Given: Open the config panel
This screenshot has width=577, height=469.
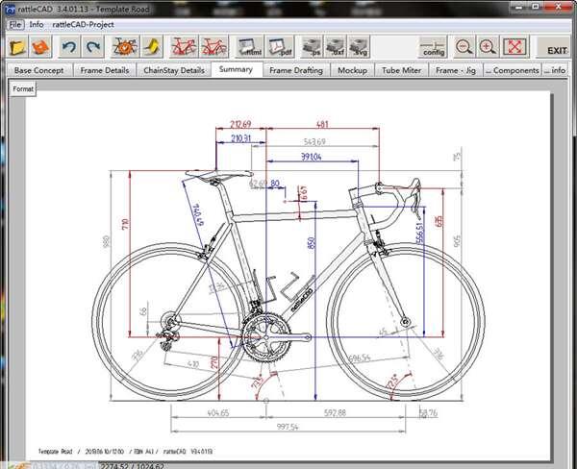Looking at the screenshot, I should tap(434, 46).
